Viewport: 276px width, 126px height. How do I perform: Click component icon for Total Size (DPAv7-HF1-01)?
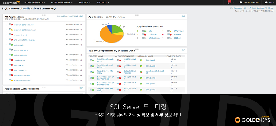[x=92, y=60]
